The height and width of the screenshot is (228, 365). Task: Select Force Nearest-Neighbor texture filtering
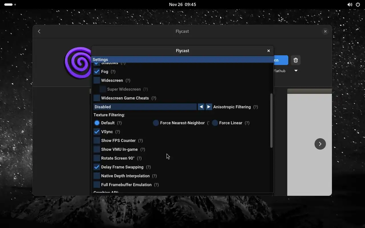(x=156, y=123)
